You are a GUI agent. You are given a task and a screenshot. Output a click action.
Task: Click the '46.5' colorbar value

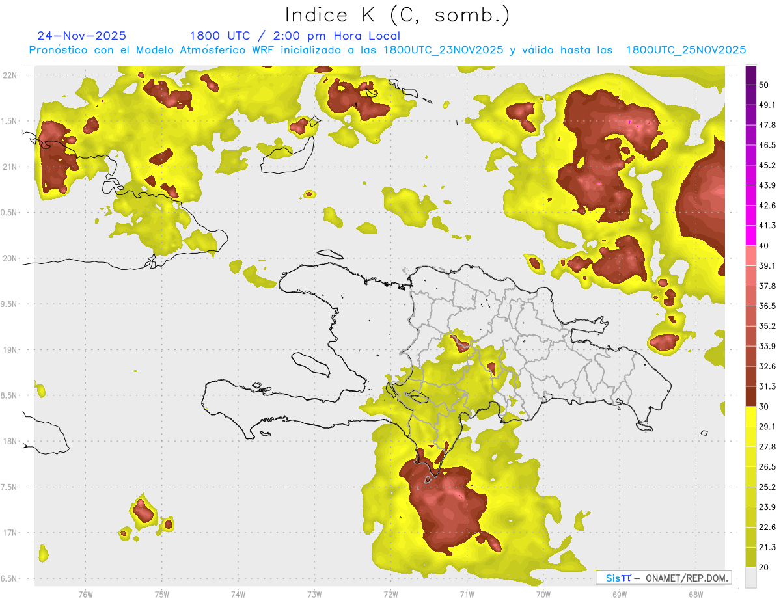click(x=767, y=145)
